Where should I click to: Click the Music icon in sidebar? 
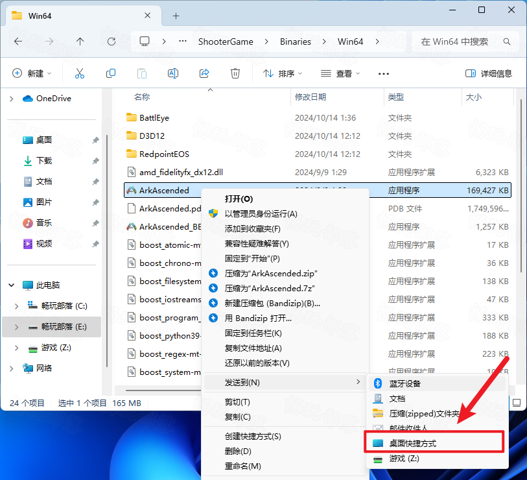coord(28,222)
